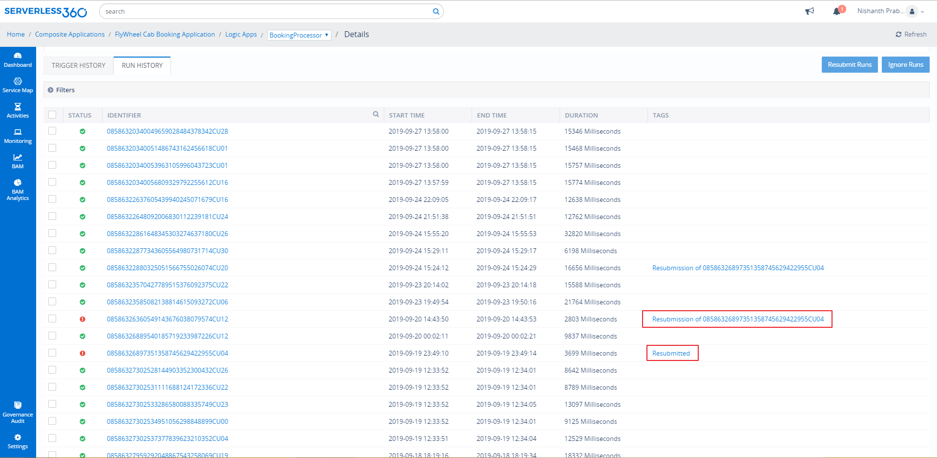937x458 pixels.
Task: Check the row for run ending 352CU04
Action: point(52,438)
